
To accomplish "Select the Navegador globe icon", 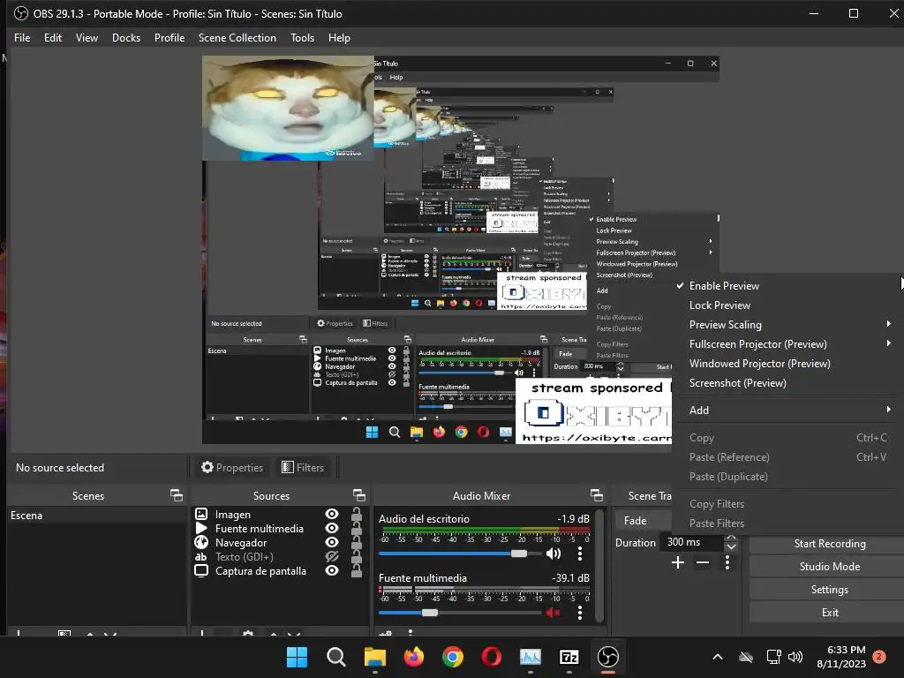I will (x=201, y=542).
